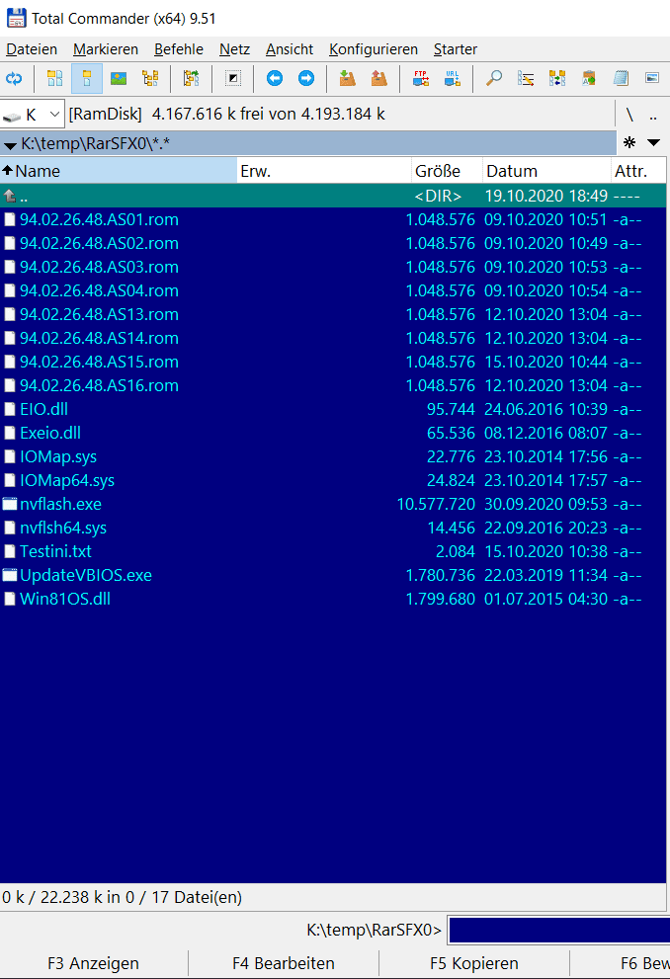Sort by the Attr. column header
This screenshot has height=979, width=670.
click(x=638, y=171)
